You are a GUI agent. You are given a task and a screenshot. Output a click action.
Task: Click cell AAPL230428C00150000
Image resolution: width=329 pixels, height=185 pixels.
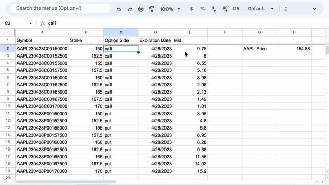(x=42, y=49)
